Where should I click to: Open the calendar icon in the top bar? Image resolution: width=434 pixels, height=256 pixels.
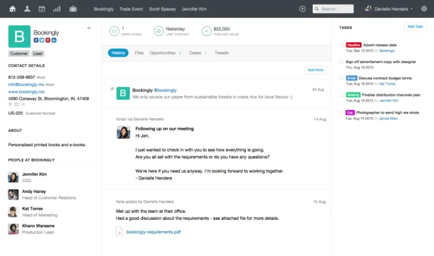coord(42,9)
